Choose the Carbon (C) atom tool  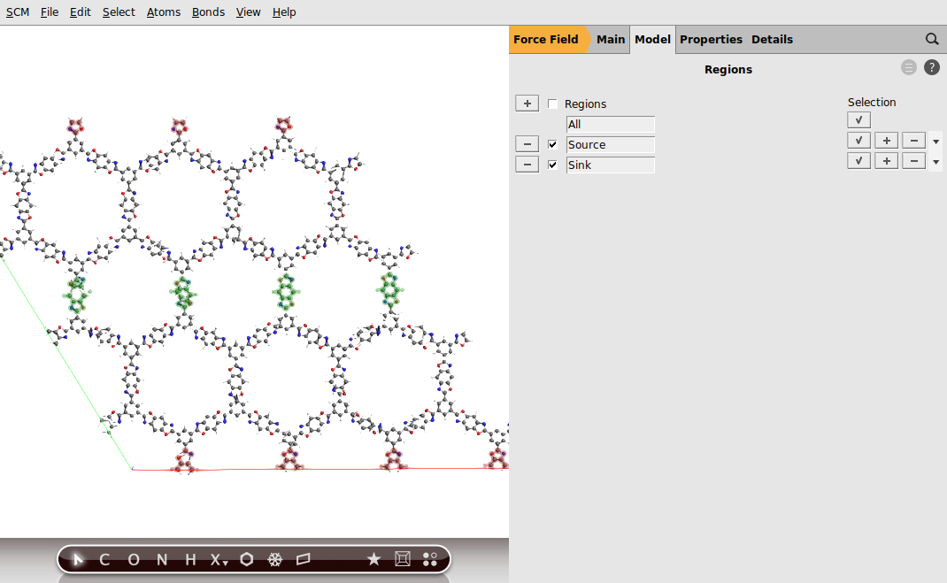[x=104, y=559]
